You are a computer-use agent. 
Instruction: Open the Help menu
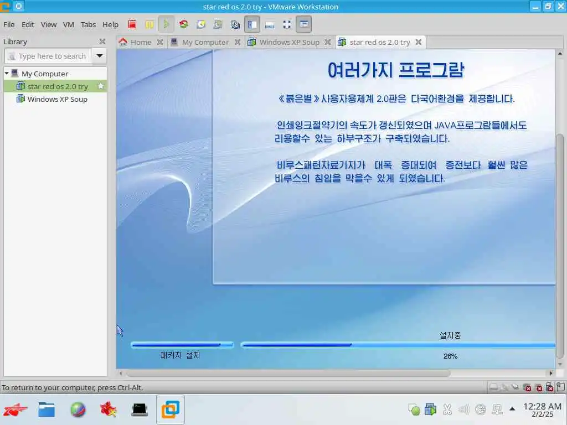click(x=110, y=24)
